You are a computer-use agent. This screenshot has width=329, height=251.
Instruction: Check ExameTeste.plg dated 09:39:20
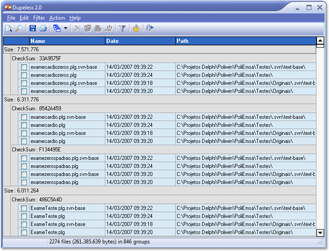pyautogui.click(x=24, y=232)
